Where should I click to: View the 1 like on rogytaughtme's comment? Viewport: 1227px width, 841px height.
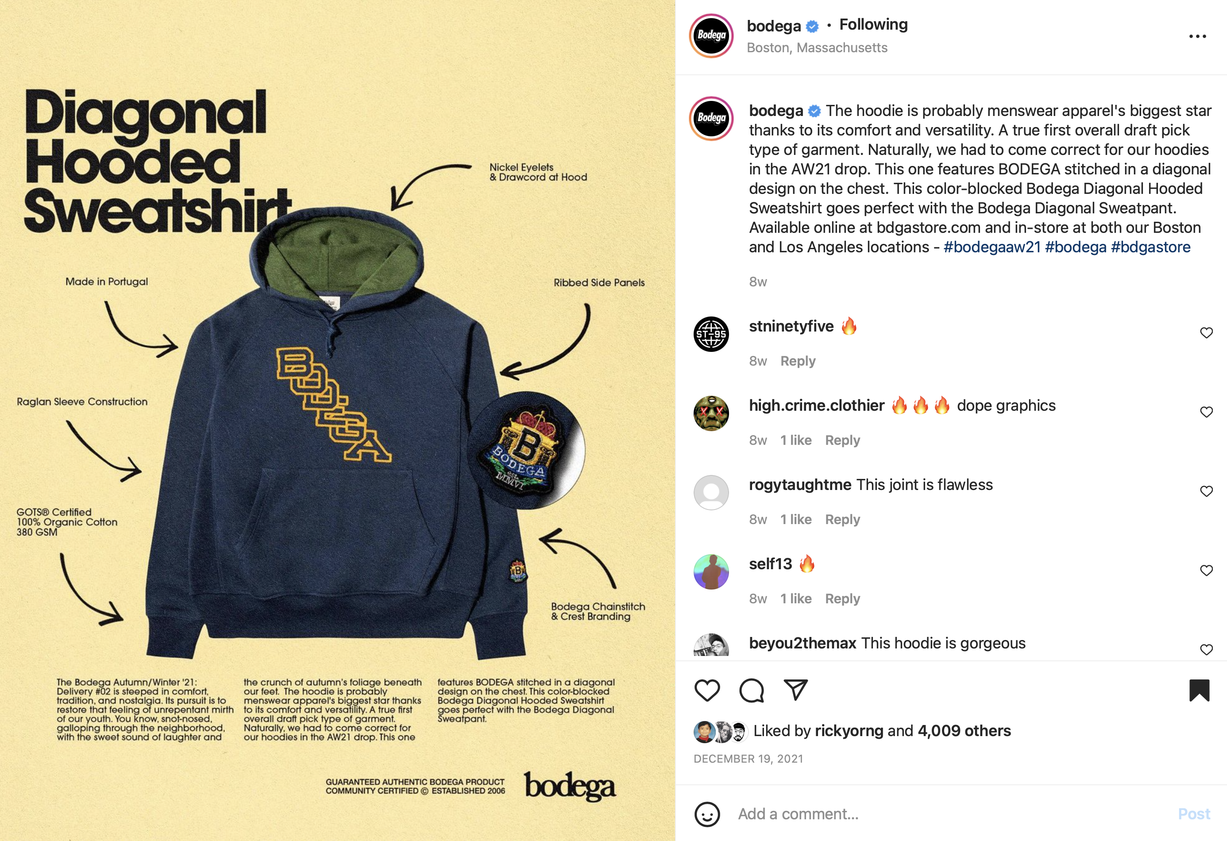point(796,520)
